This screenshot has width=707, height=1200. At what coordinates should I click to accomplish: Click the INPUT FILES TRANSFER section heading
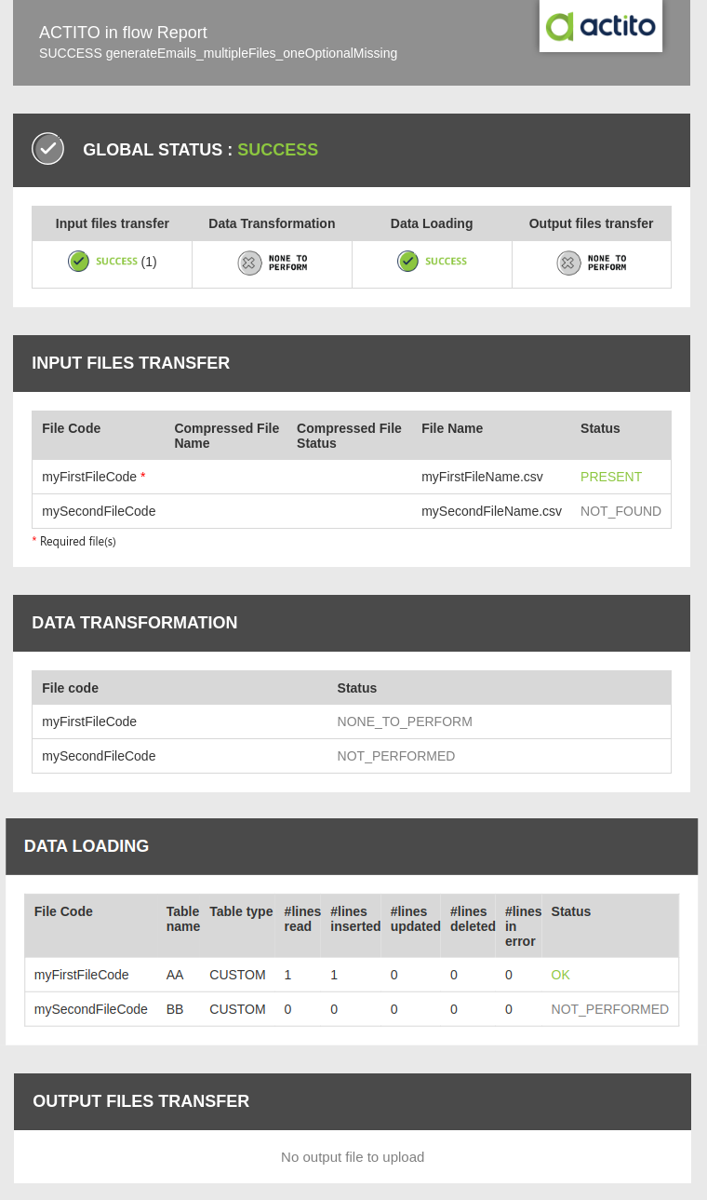130,363
